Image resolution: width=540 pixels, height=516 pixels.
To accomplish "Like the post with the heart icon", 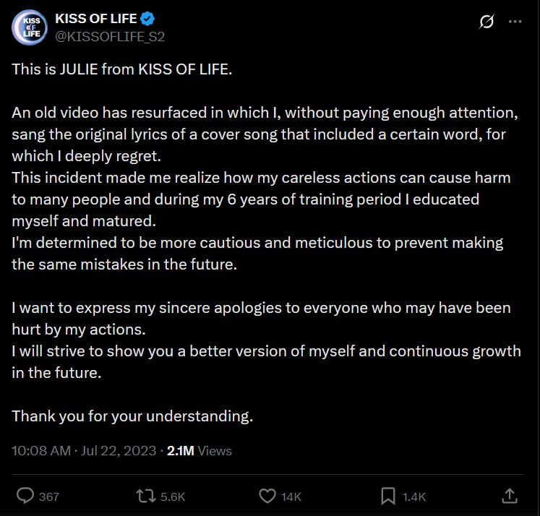I will (267, 496).
